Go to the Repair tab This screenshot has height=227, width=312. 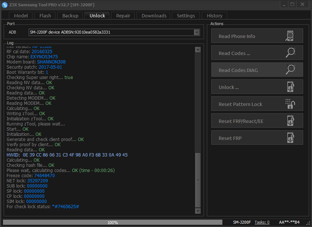[x=123, y=16]
